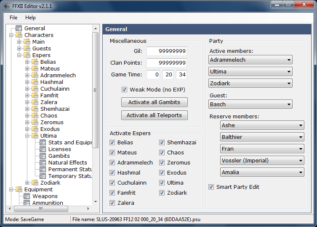Screen dimensions: 317x227
Task: Open the Help menu
Action: tap(31, 18)
